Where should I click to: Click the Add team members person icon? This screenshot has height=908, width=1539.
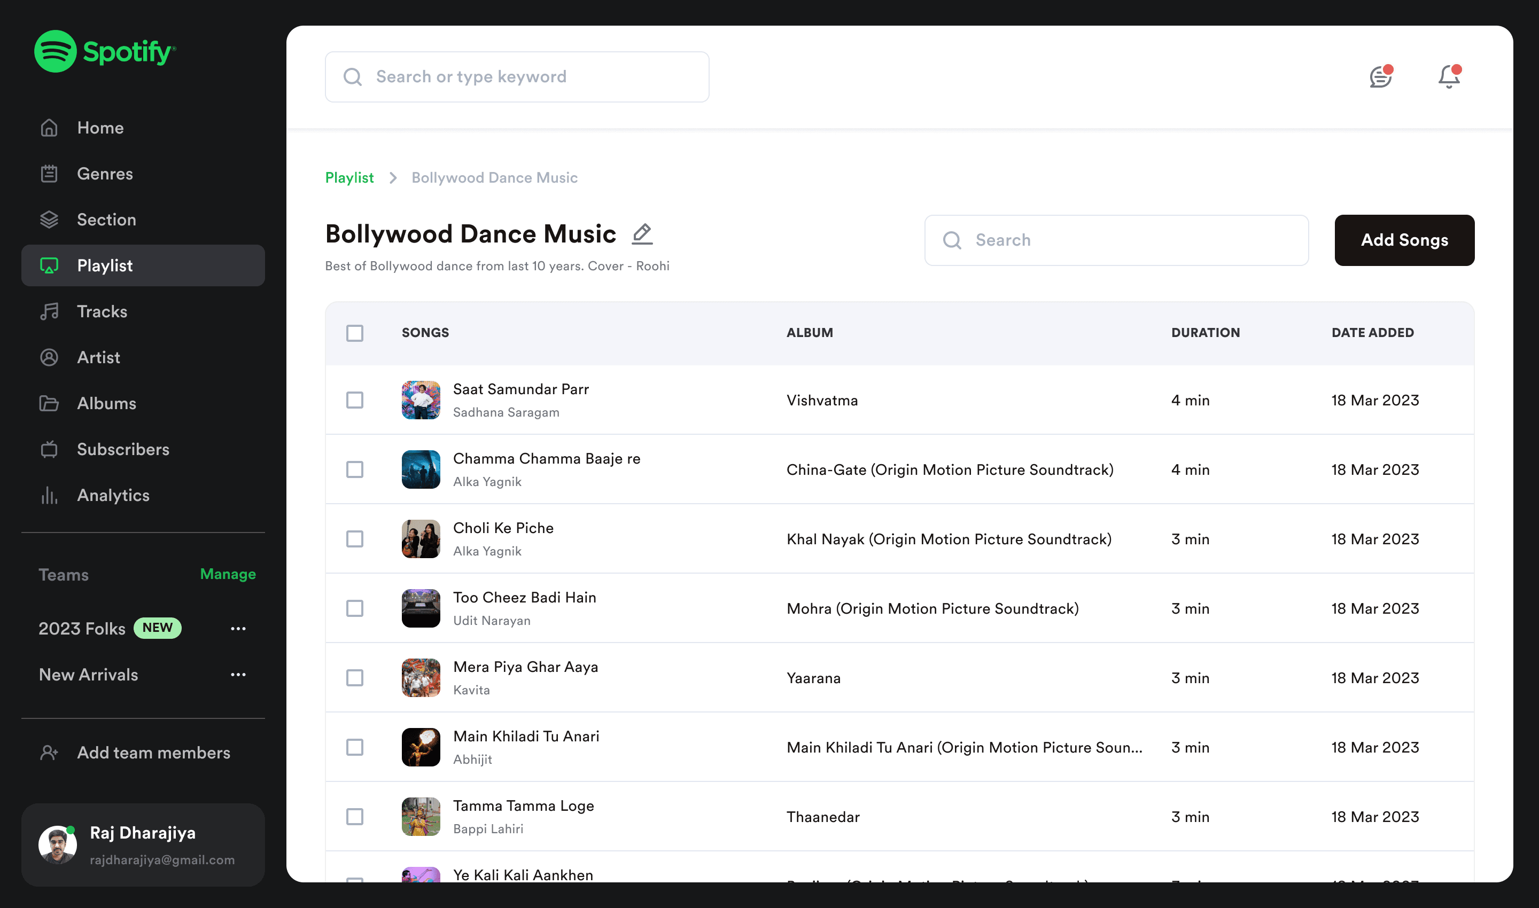point(49,753)
